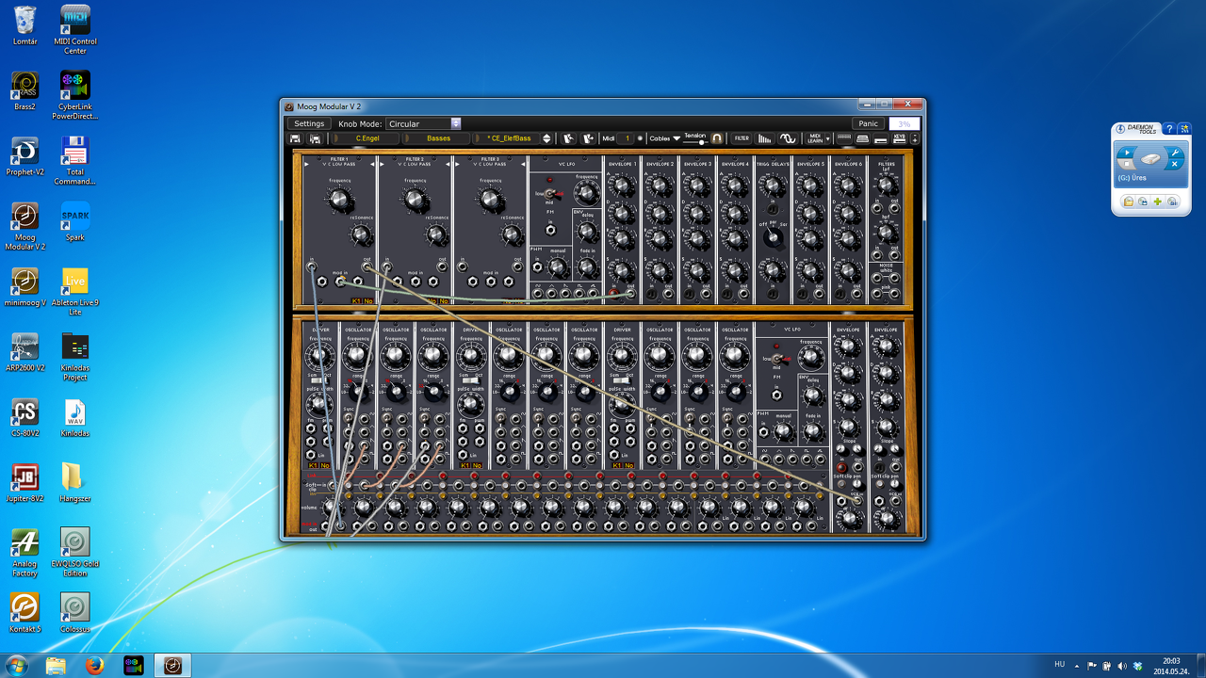Select the Kinlodas WAV file icon

[x=75, y=417]
